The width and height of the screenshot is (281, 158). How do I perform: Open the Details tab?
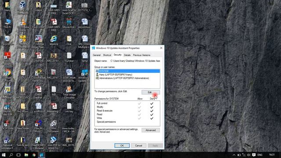click(127, 55)
